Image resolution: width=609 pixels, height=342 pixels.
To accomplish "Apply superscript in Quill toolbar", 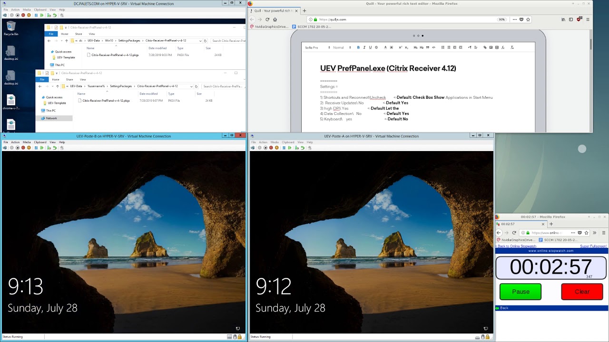I will pos(400,47).
